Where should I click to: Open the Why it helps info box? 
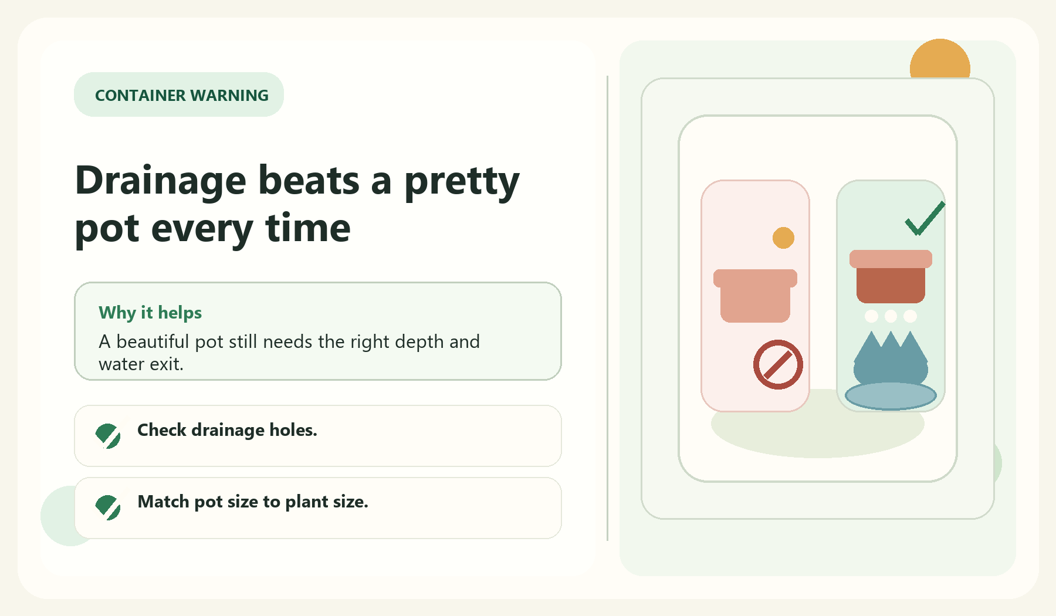click(x=318, y=331)
